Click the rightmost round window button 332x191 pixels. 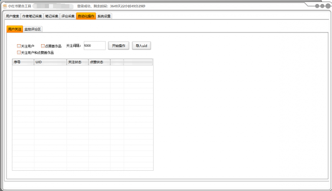327,6
